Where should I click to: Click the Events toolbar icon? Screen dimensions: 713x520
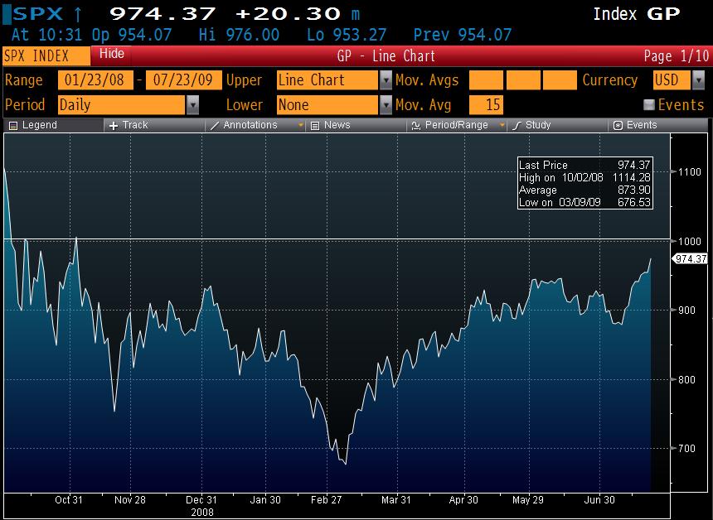coord(618,125)
